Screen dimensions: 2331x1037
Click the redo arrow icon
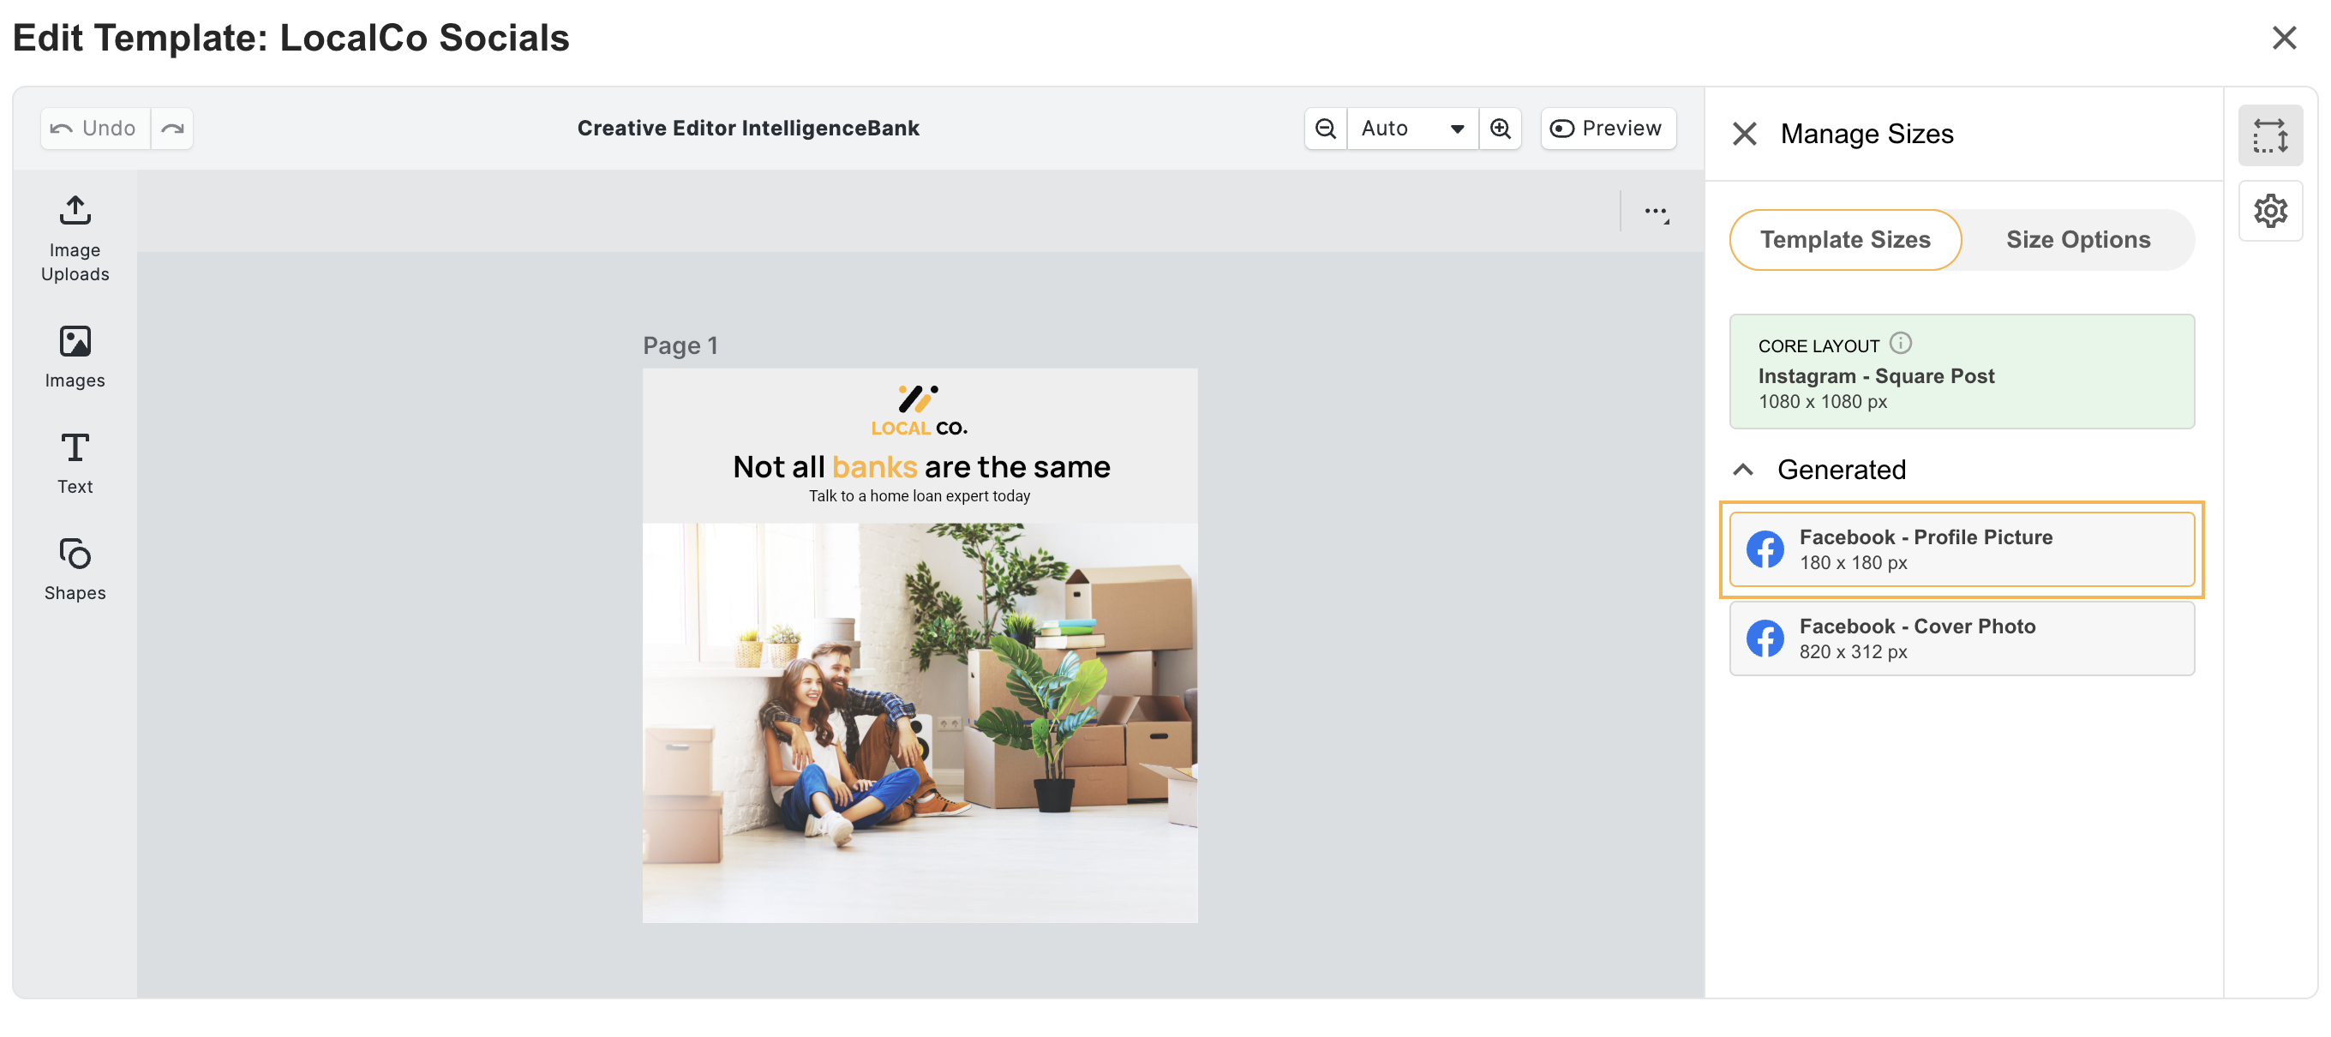(x=173, y=129)
